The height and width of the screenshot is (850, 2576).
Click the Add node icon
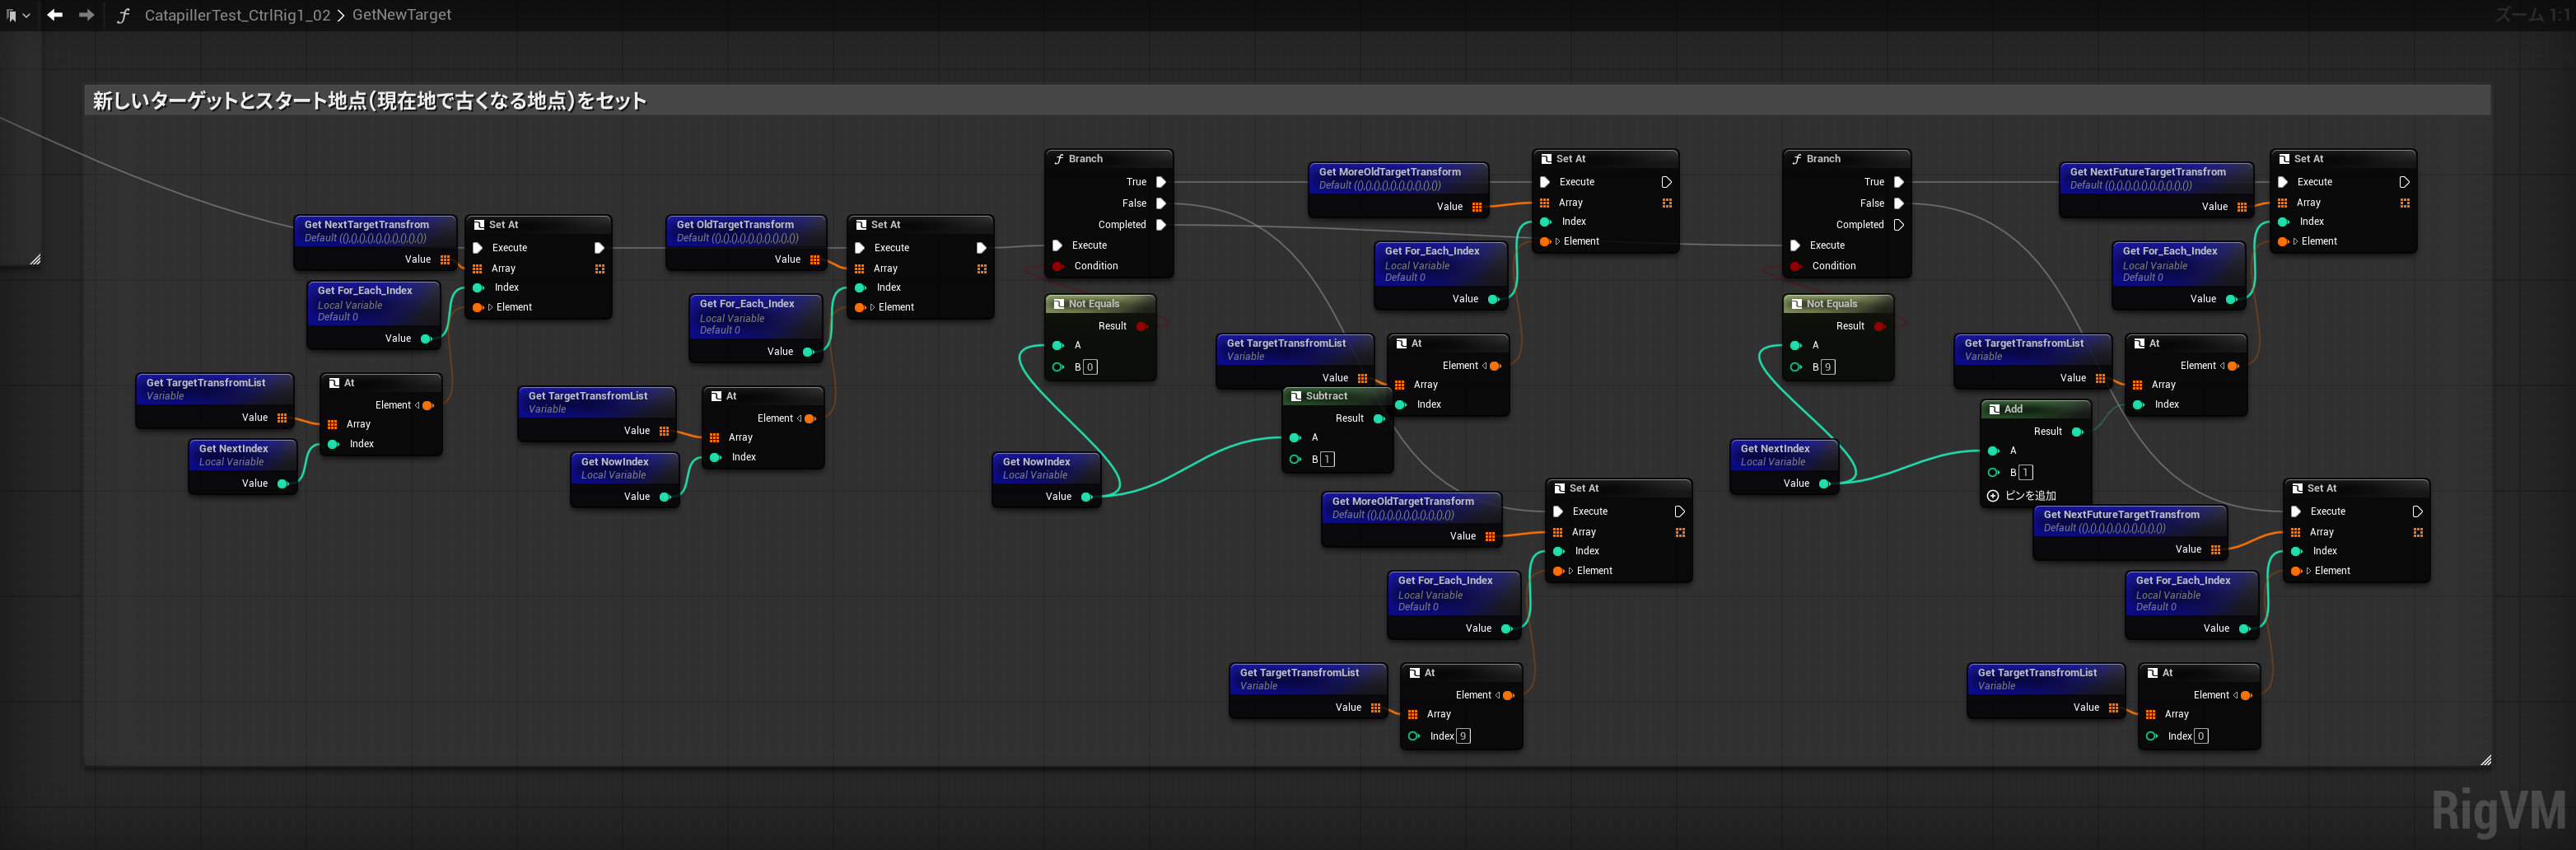(1994, 409)
